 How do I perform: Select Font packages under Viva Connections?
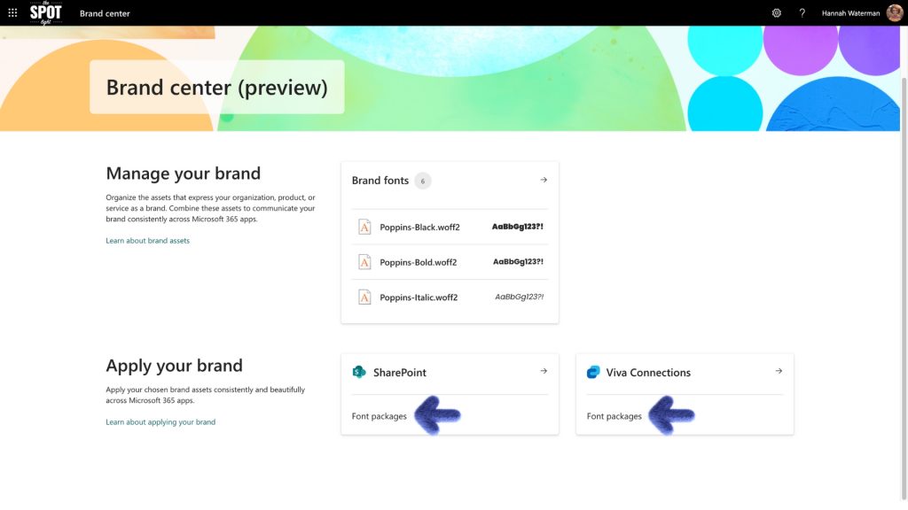point(614,416)
